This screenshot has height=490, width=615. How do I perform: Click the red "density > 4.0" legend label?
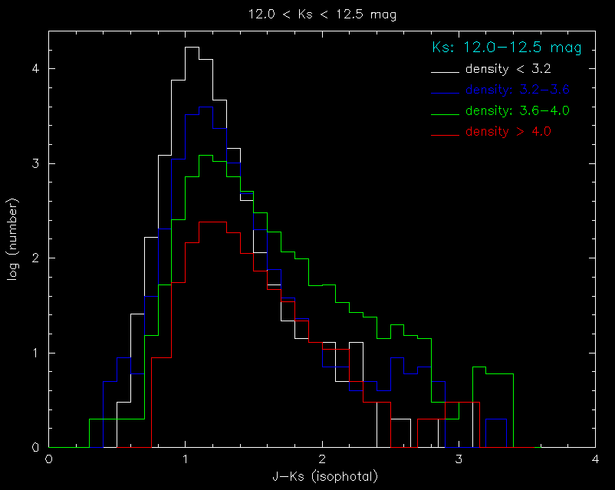(508, 132)
